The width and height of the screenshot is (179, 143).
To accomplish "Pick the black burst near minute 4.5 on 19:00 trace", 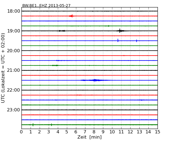I will (x=61, y=31).
